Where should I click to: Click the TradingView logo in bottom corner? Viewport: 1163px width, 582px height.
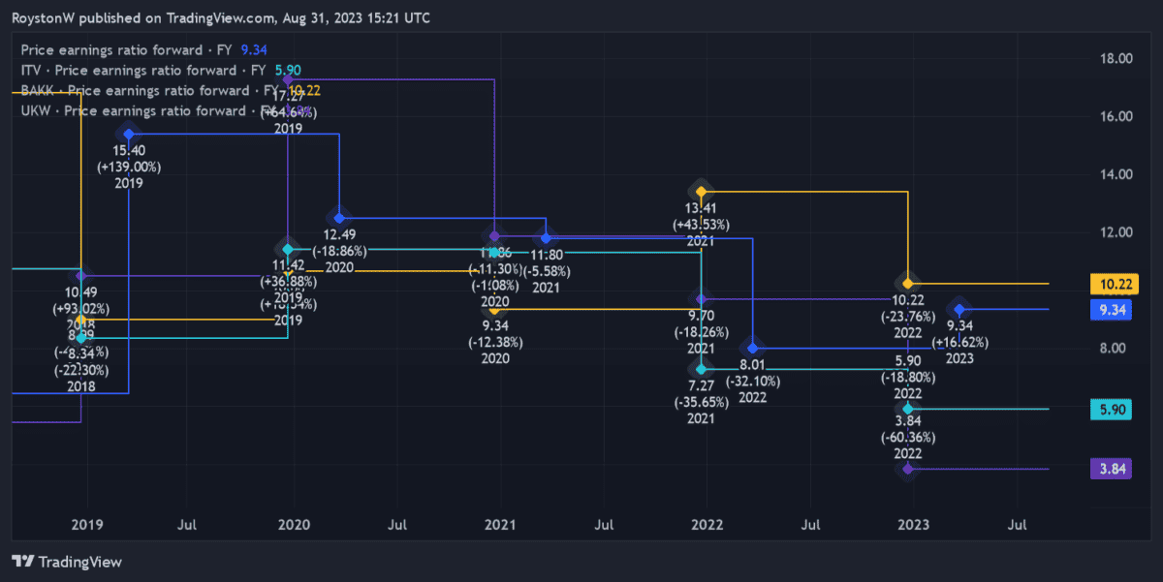coord(67,562)
